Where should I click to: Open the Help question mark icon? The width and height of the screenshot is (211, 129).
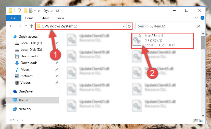point(202,18)
